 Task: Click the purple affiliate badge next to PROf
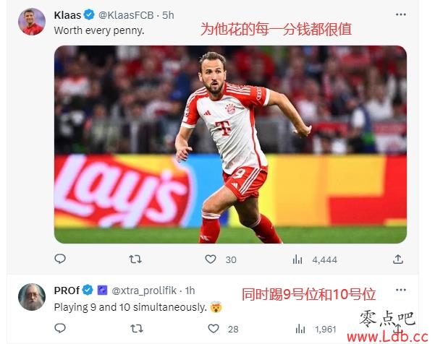(x=102, y=291)
